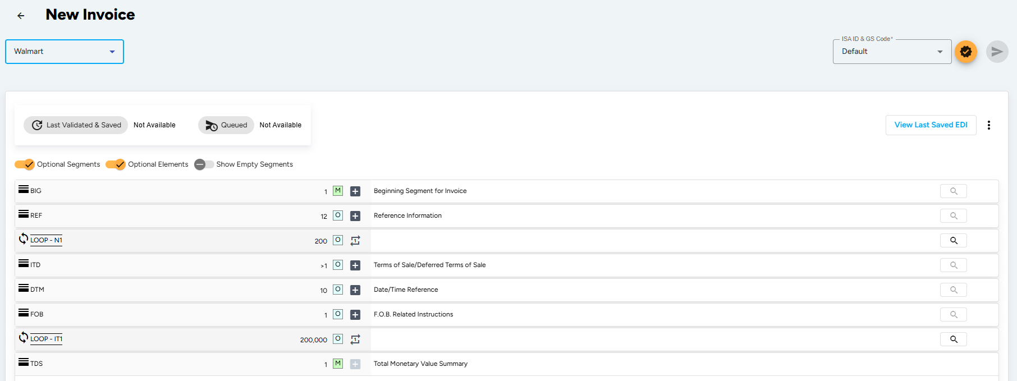Add a DTM segment with plus icon
The width and height of the screenshot is (1017, 381).
355,290
